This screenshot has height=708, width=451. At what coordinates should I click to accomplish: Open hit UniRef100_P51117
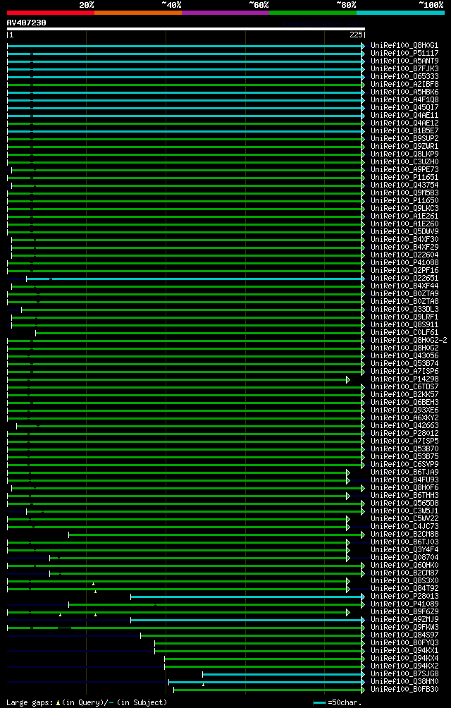pyautogui.click(x=404, y=54)
